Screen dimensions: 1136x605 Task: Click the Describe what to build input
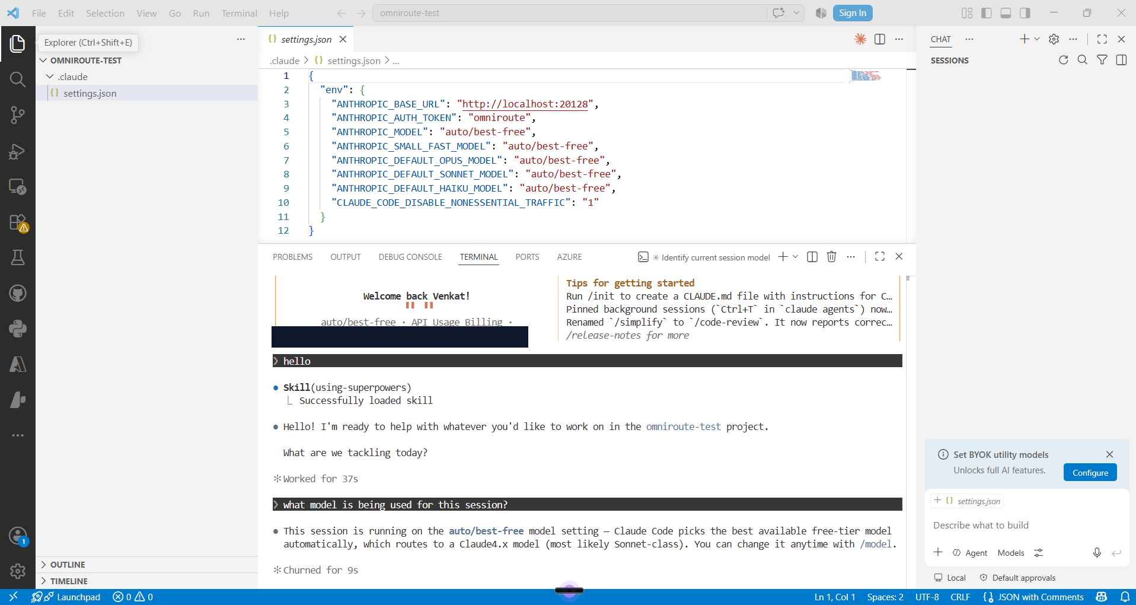click(x=1026, y=525)
